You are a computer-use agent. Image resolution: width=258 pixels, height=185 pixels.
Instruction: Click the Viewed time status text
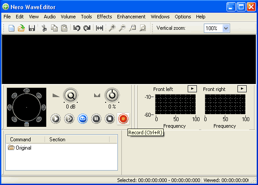[x=226, y=180]
